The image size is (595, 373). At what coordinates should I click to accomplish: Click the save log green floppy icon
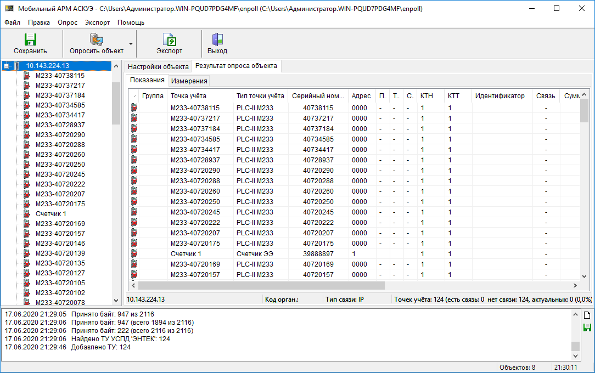click(x=587, y=327)
